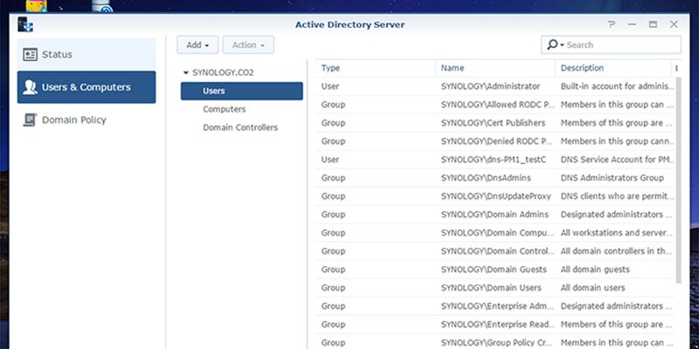Maximize the Active Directory Server window
699x349 pixels.
(x=653, y=24)
